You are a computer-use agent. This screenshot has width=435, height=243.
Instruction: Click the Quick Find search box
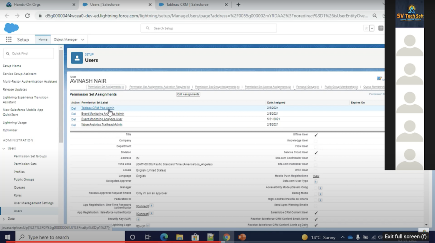28,54
